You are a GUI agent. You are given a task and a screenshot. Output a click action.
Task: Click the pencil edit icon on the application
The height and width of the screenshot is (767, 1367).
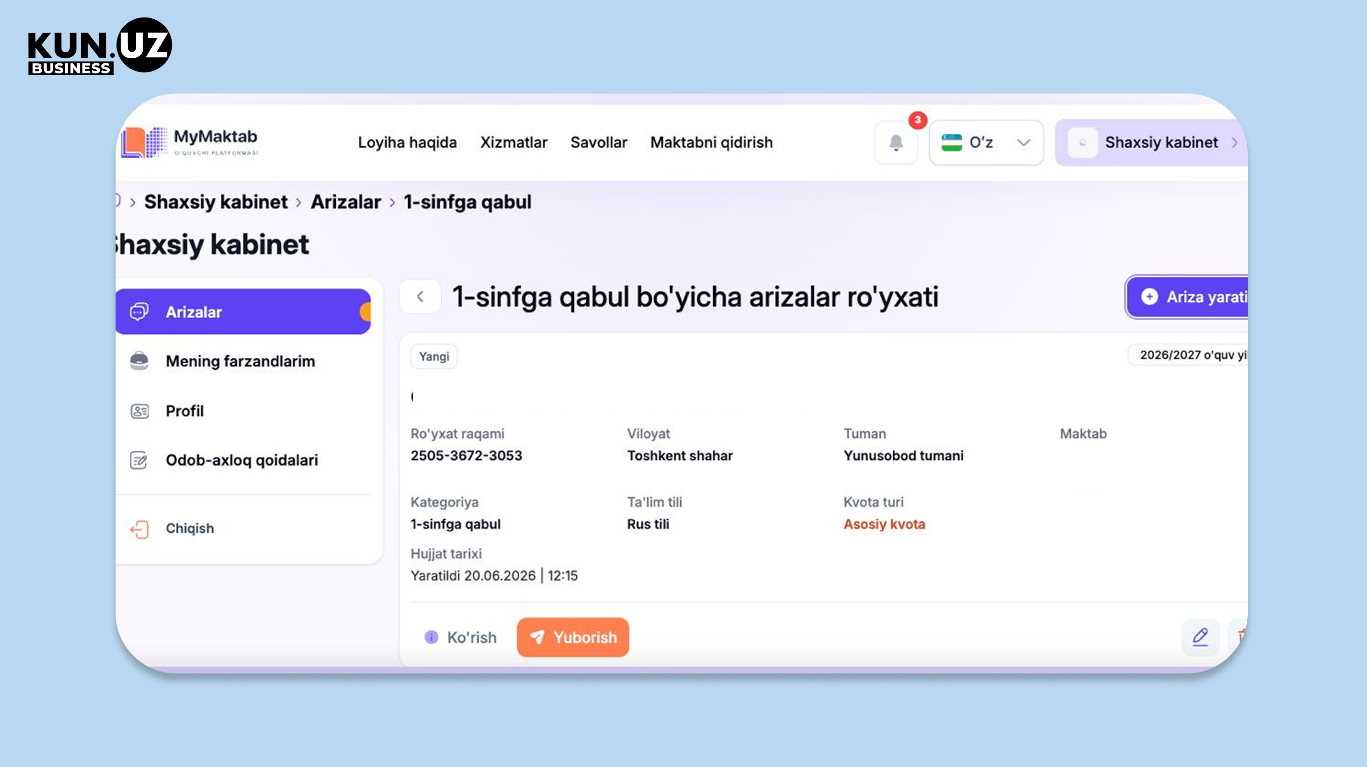(1200, 636)
